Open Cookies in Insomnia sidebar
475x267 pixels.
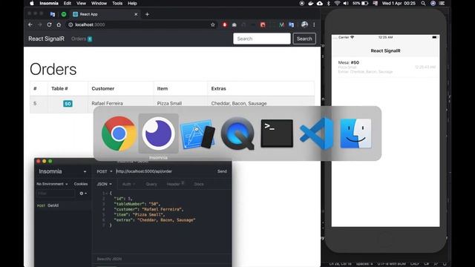coord(81,184)
